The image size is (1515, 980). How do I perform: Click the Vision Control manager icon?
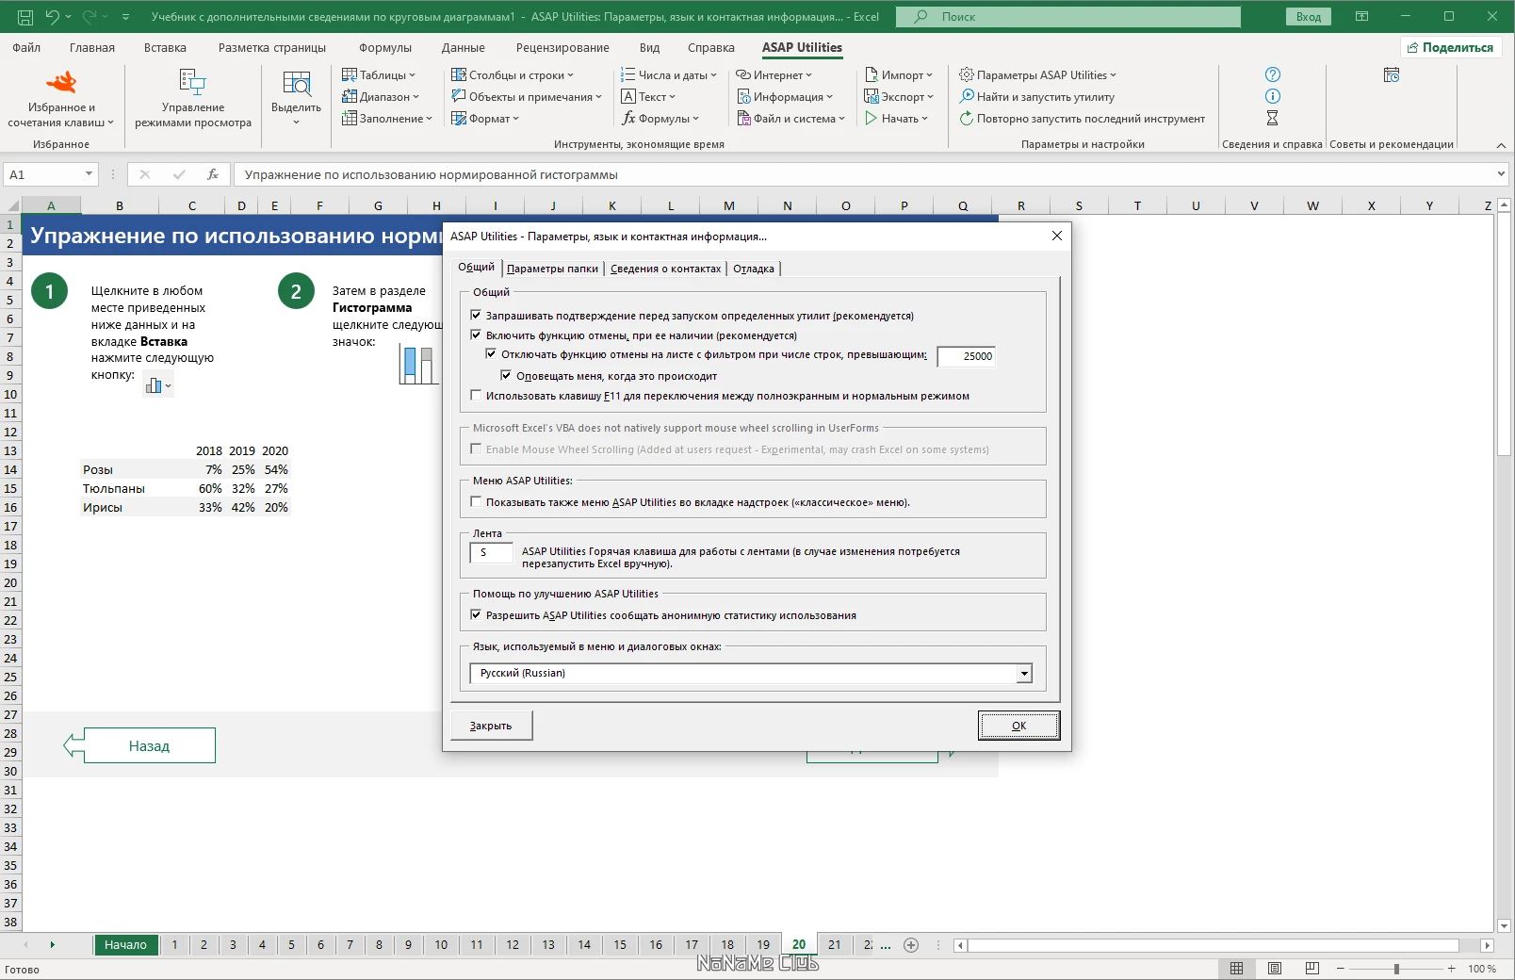click(192, 82)
